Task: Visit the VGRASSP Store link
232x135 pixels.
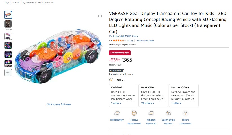Action: click(x=123, y=36)
